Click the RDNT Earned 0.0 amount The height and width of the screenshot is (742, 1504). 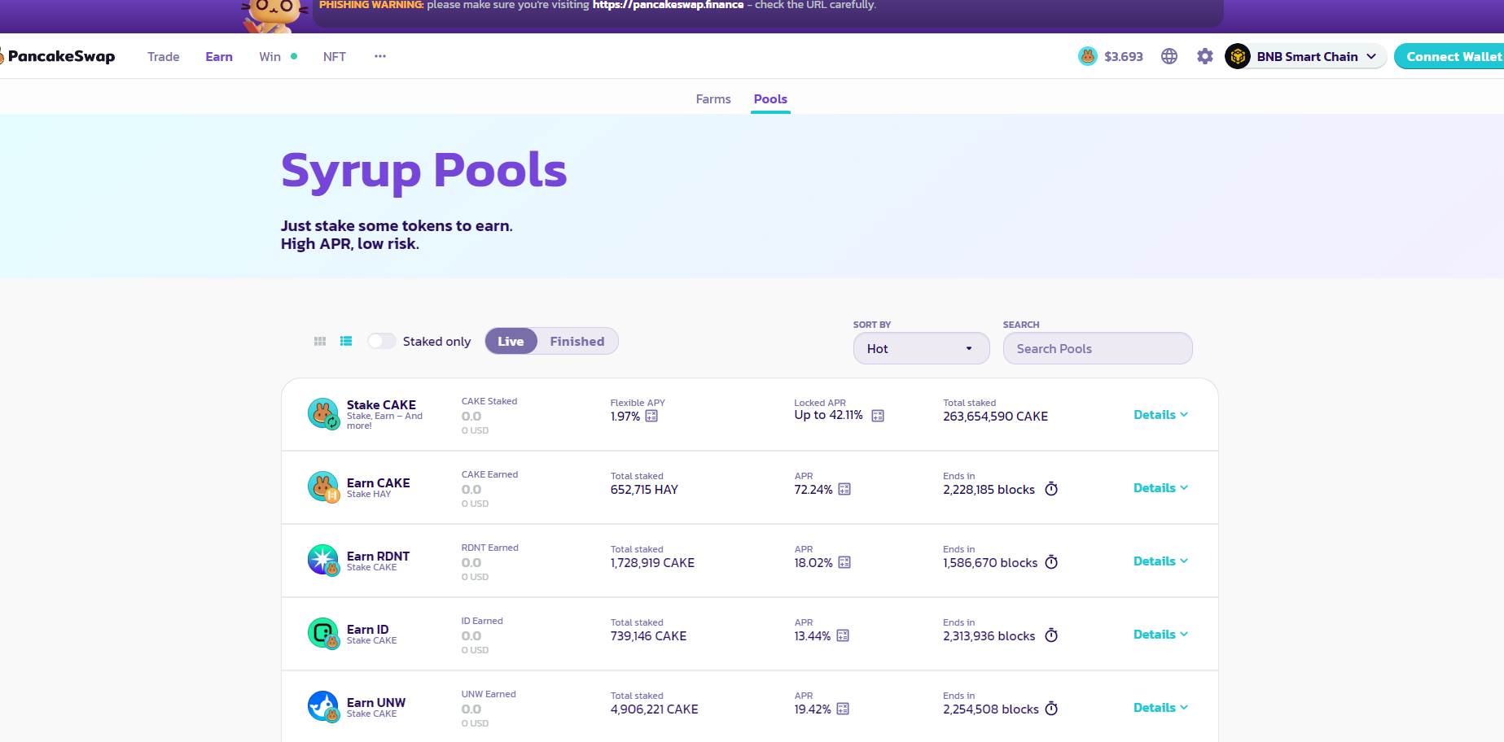coord(471,563)
